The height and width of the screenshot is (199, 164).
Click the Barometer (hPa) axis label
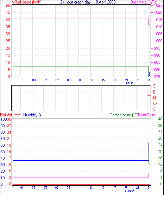(144, 2)
